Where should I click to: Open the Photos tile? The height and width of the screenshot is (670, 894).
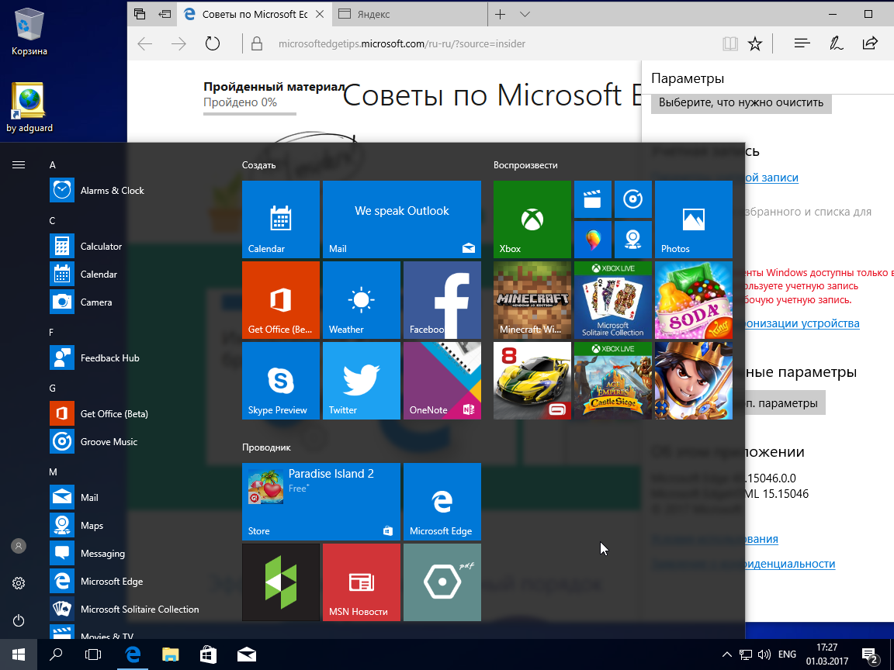pyautogui.click(x=693, y=219)
